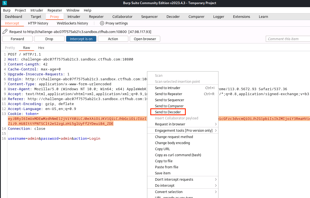
Task: Select the Proxy tab
Action: [54, 16]
